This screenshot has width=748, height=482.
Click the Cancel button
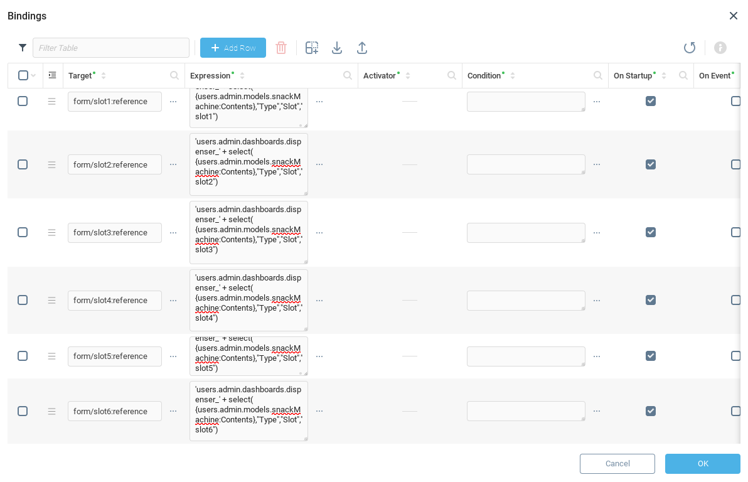click(617, 464)
